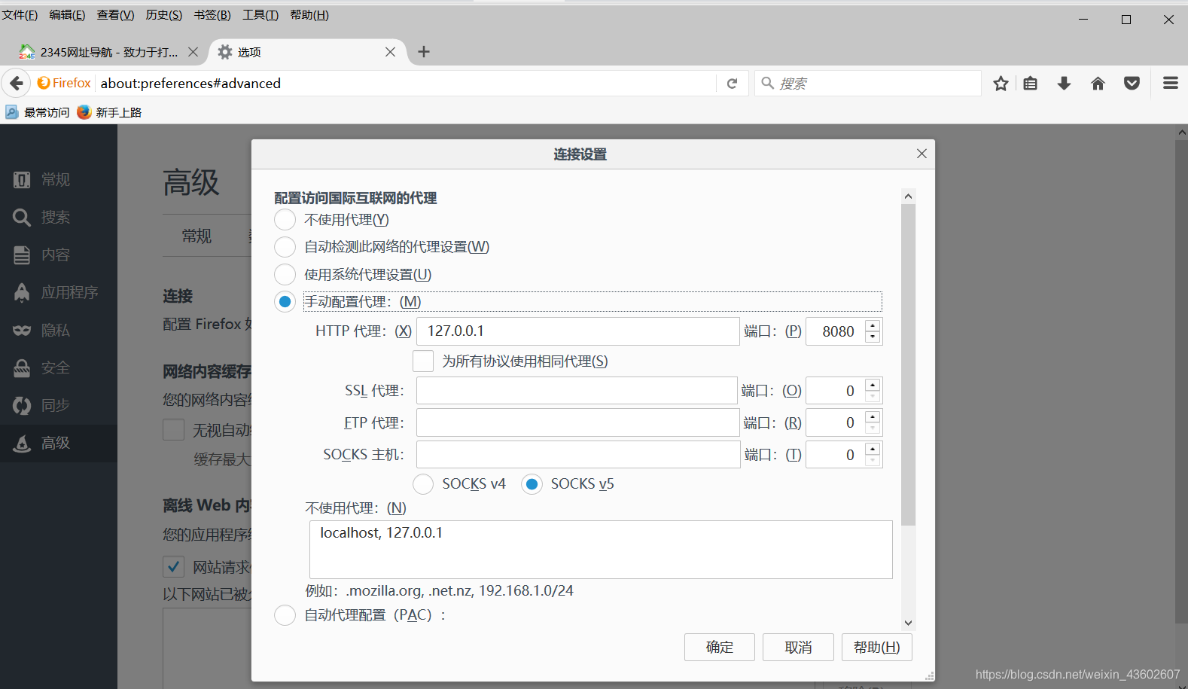This screenshot has height=689, width=1188.
Task: Close the 连接设置 dialog
Action: 921,154
